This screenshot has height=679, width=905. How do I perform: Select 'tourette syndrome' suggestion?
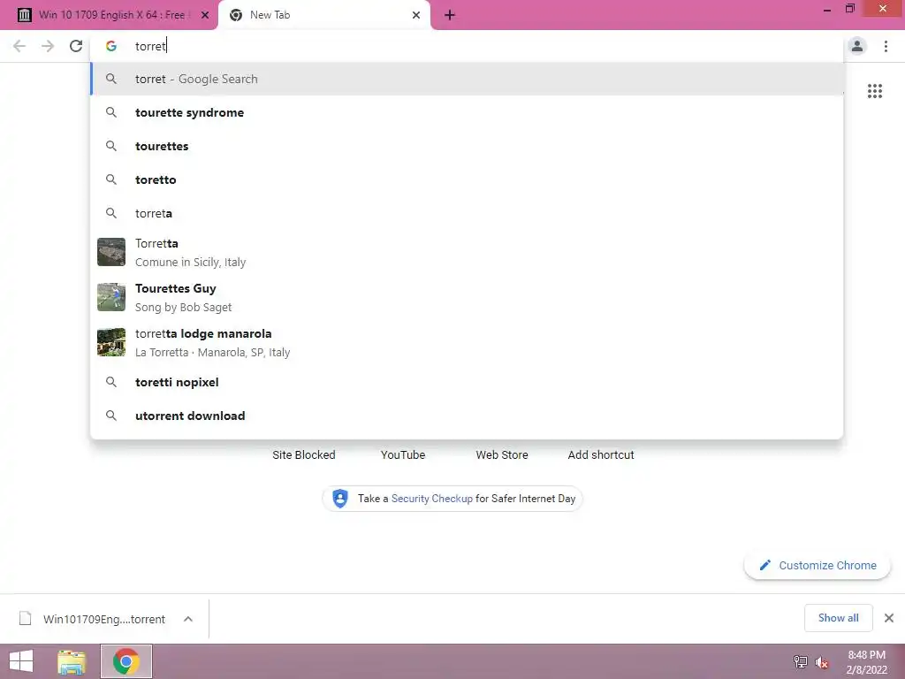[x=467, y=112]
